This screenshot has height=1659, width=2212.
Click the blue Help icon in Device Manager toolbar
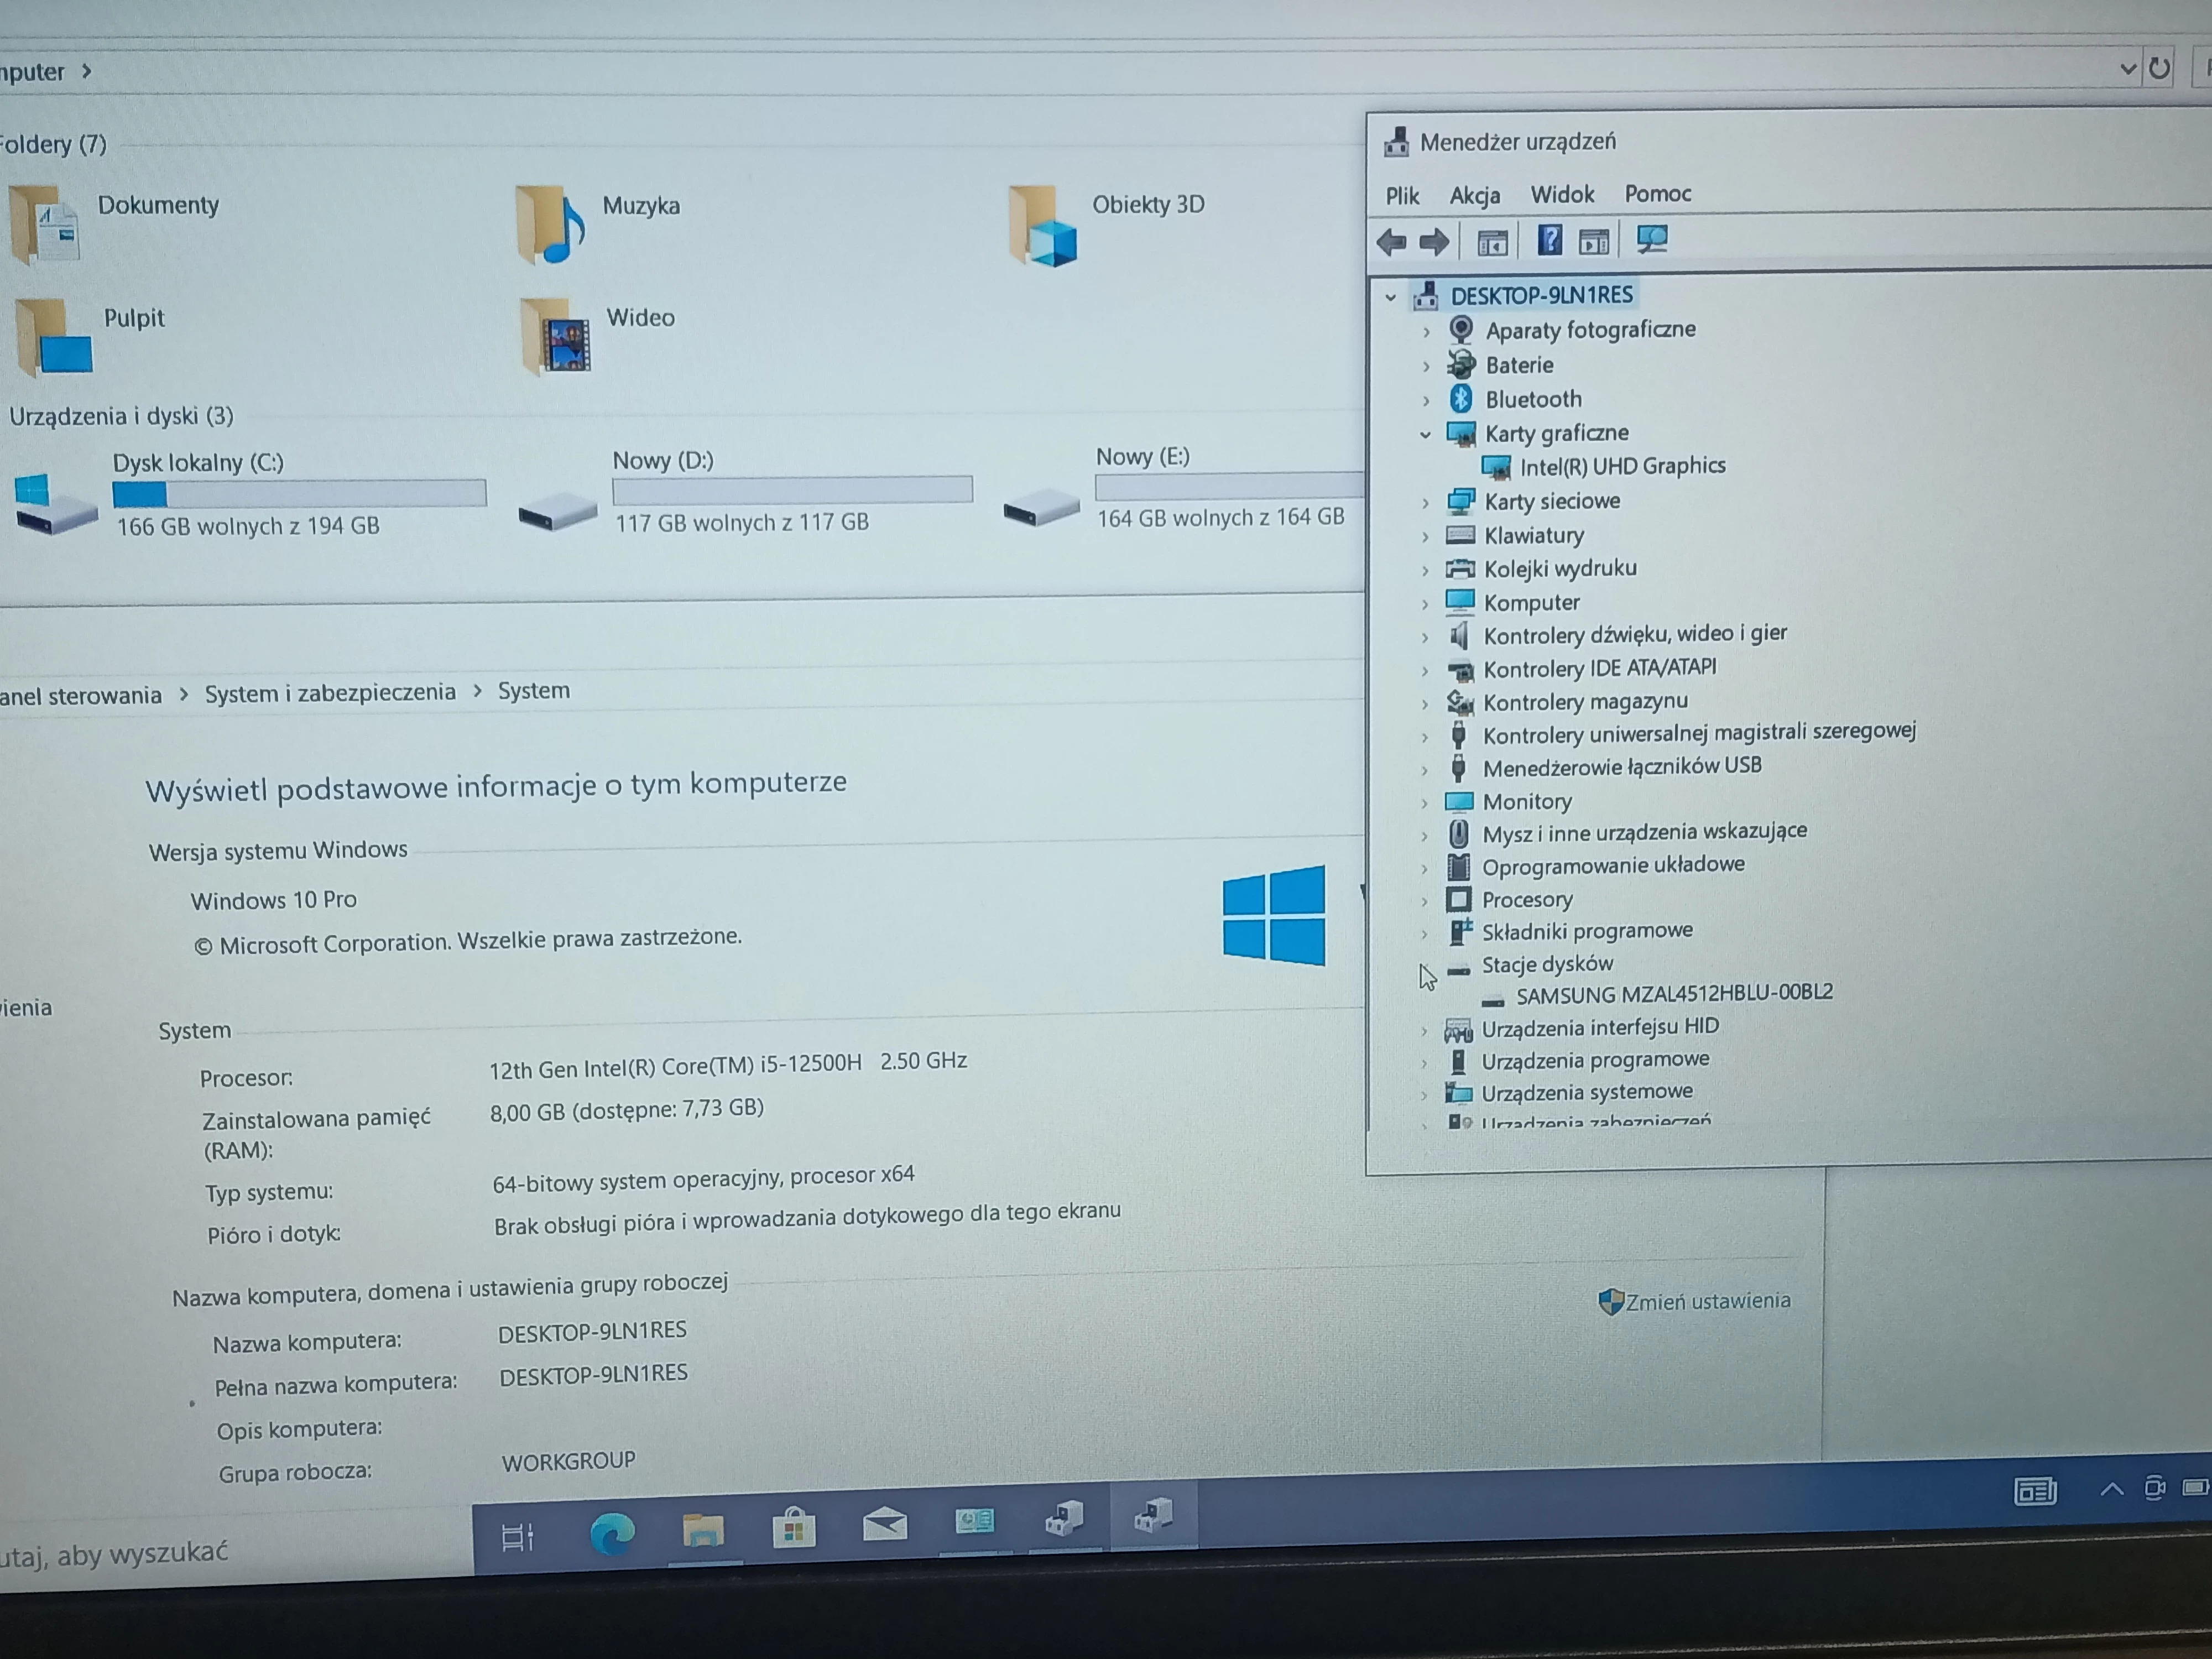click(1548, 240)
